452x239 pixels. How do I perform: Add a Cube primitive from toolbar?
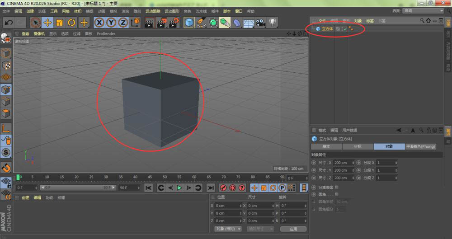point(189,22)
